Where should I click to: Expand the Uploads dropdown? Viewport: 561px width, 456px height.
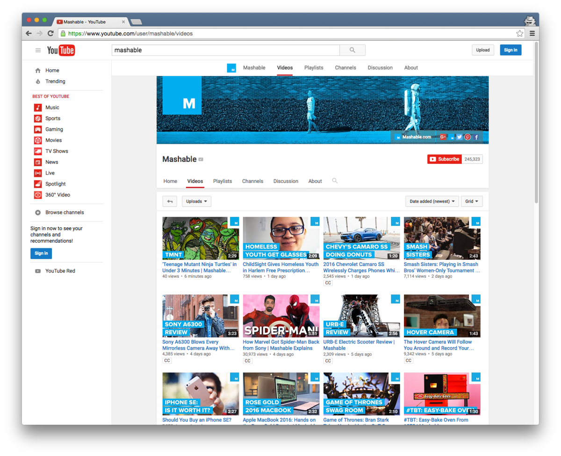(196, 201)
